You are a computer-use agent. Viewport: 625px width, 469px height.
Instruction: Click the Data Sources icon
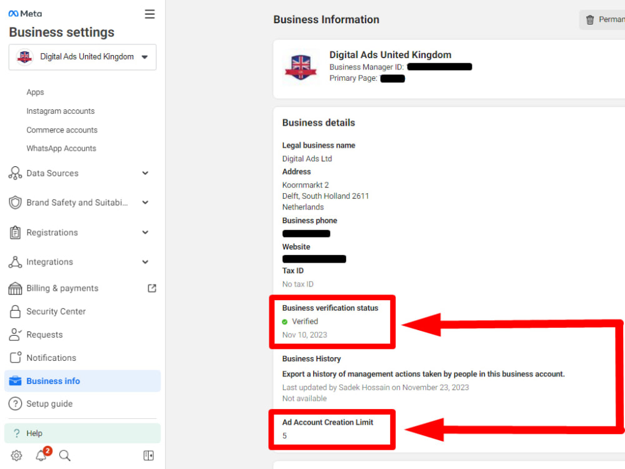point(15,173)
